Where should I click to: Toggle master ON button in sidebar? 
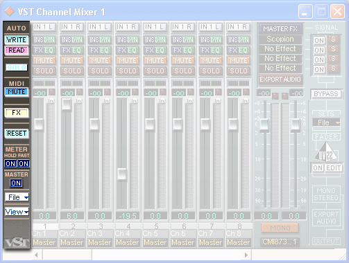[16, 183]
